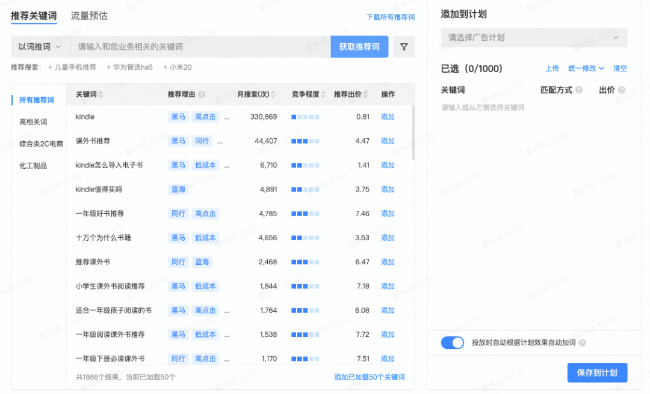The image size is (650, 394).
Task: Switch to the 流量预估 tab
Action: point(89,16)
